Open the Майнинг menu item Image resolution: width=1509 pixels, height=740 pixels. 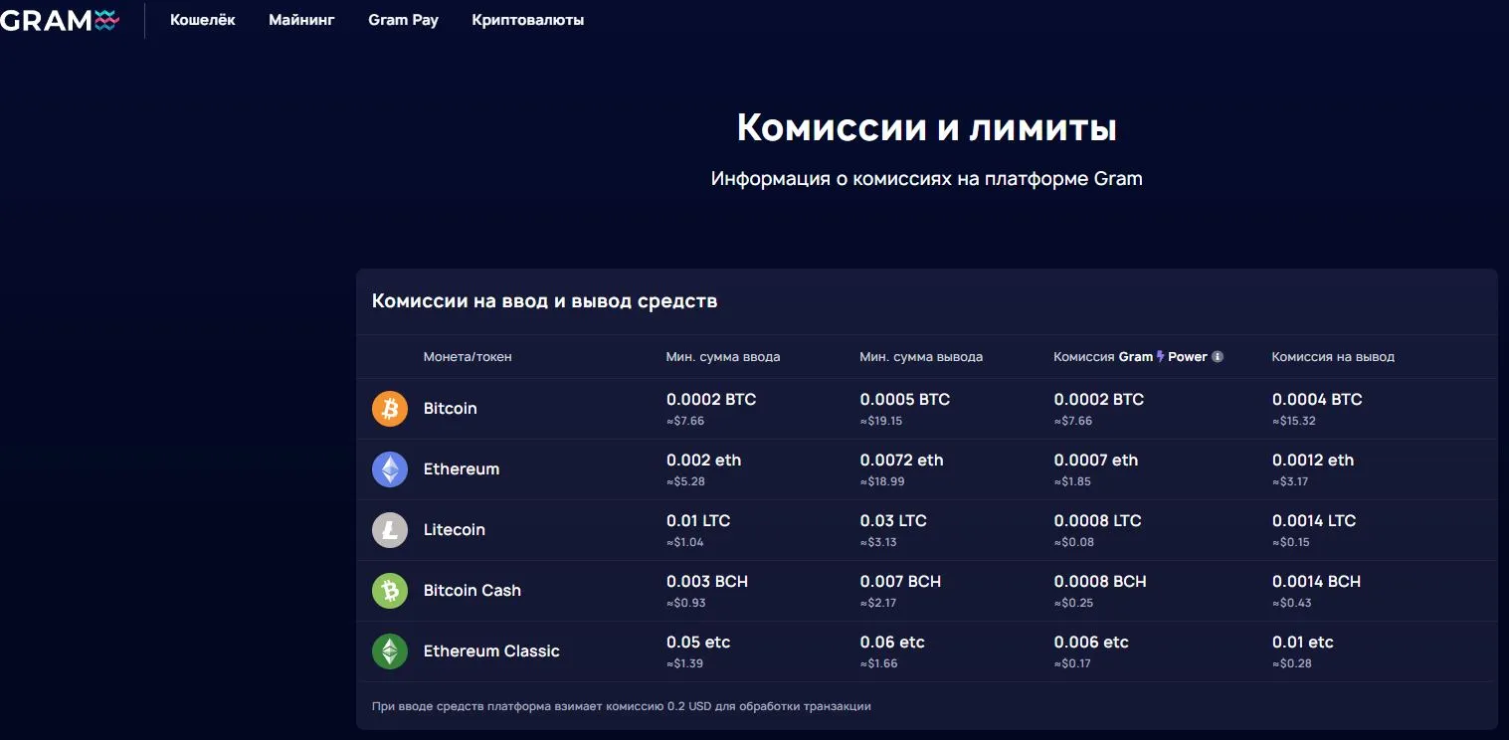[301, 20]
